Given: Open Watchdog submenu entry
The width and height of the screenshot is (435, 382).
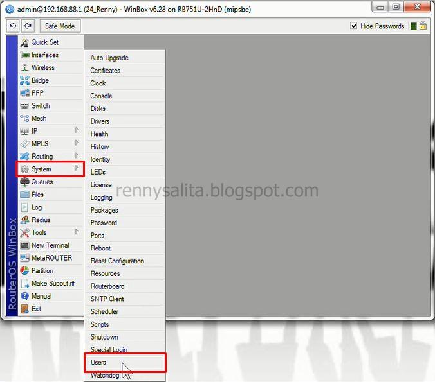Looking at the screenshot, I should (125, 376).
